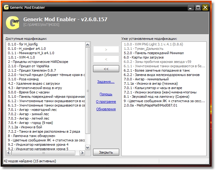Select '7.1.2a - Иконки в бой'
Image resolution: width=216 pixels, height=171 pixels.
point(25,127)
